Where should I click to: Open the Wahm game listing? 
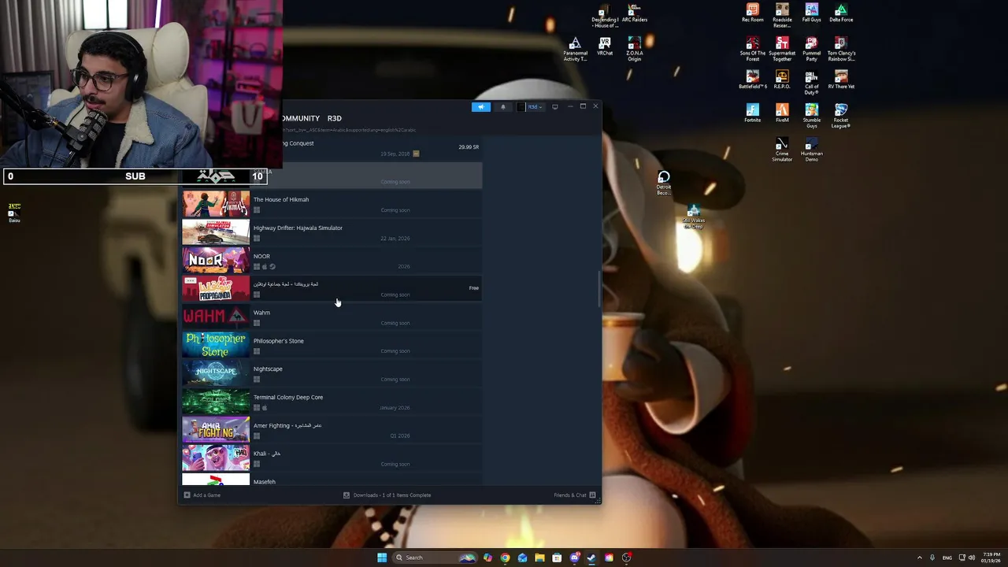[x=332, y=317]
